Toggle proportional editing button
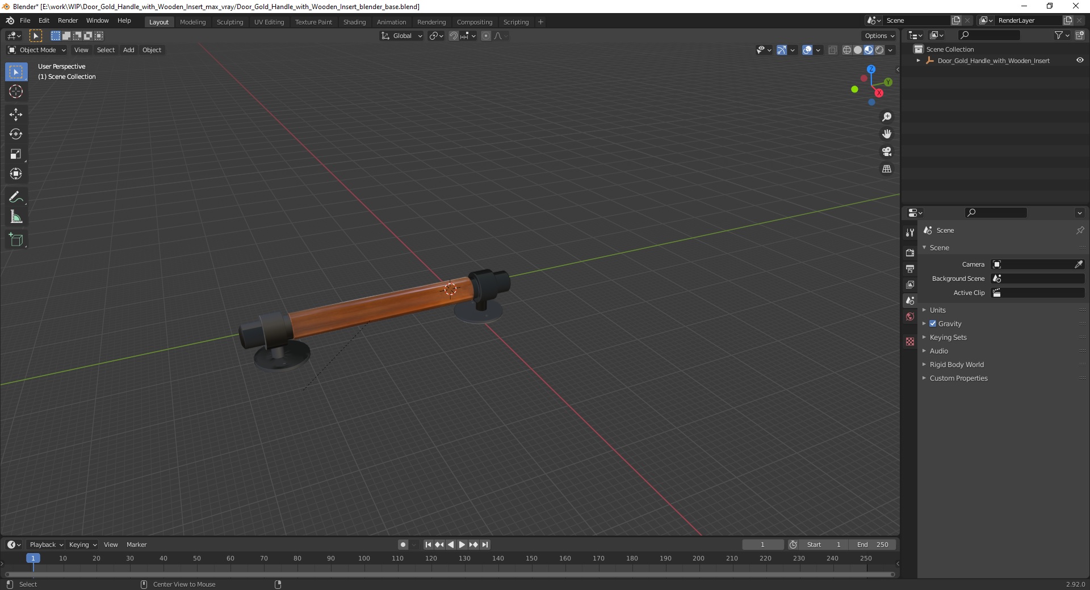 [486, 36]
